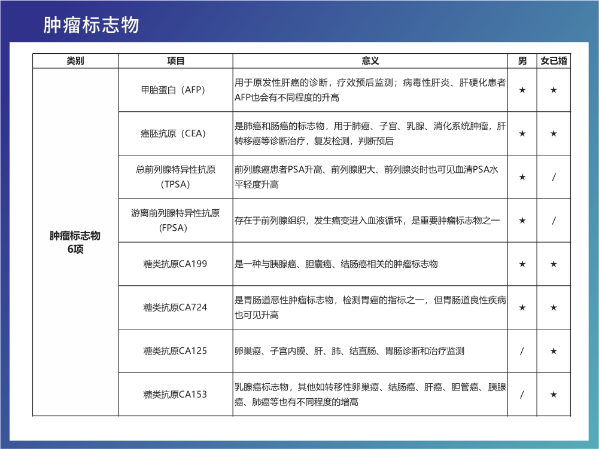
Task: Select the 男 column header
Action: (x=522, y=61)
